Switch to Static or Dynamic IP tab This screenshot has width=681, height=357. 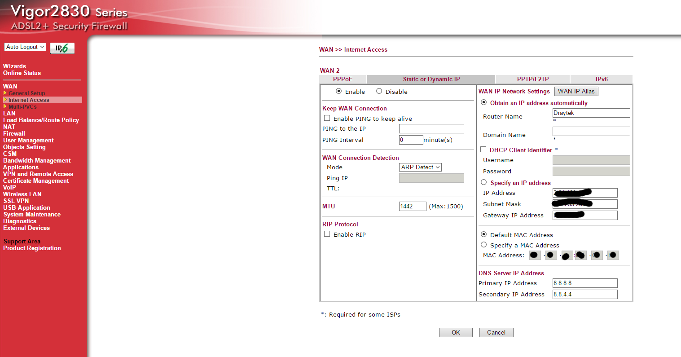[431, 79]
